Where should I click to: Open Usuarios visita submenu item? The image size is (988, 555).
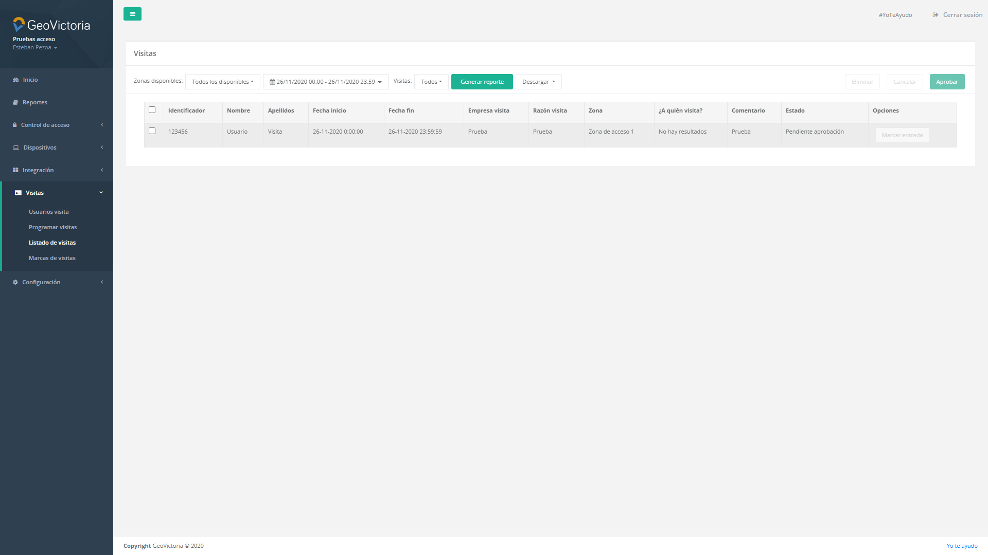coord(48,212)
